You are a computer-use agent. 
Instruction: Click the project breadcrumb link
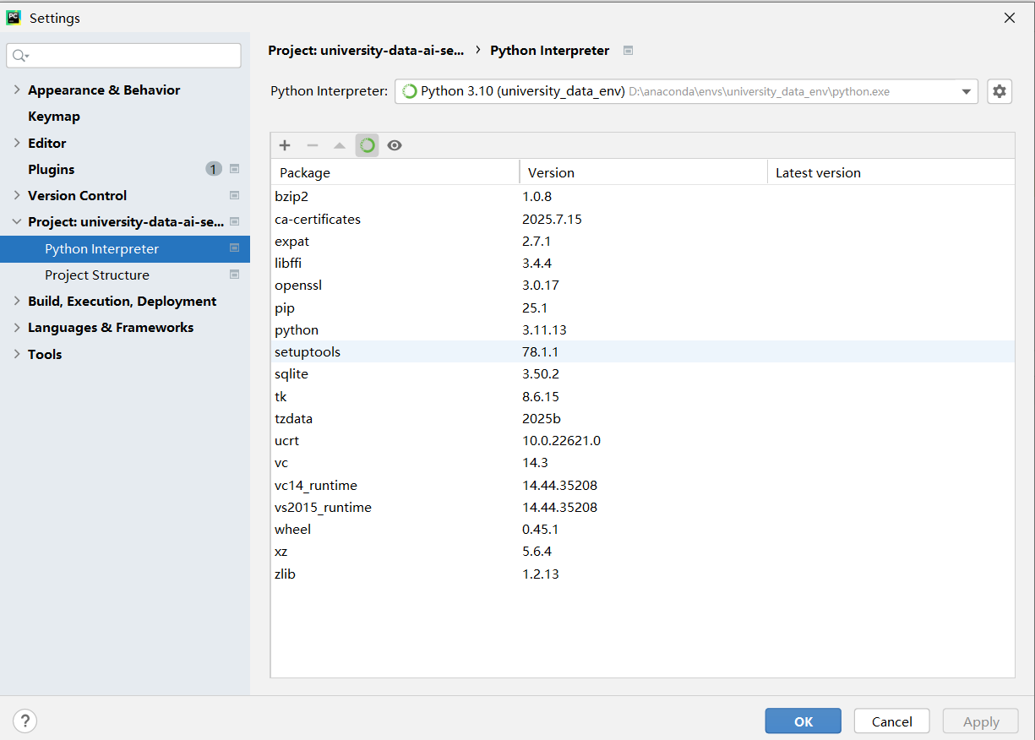click(x=366, y=51)
